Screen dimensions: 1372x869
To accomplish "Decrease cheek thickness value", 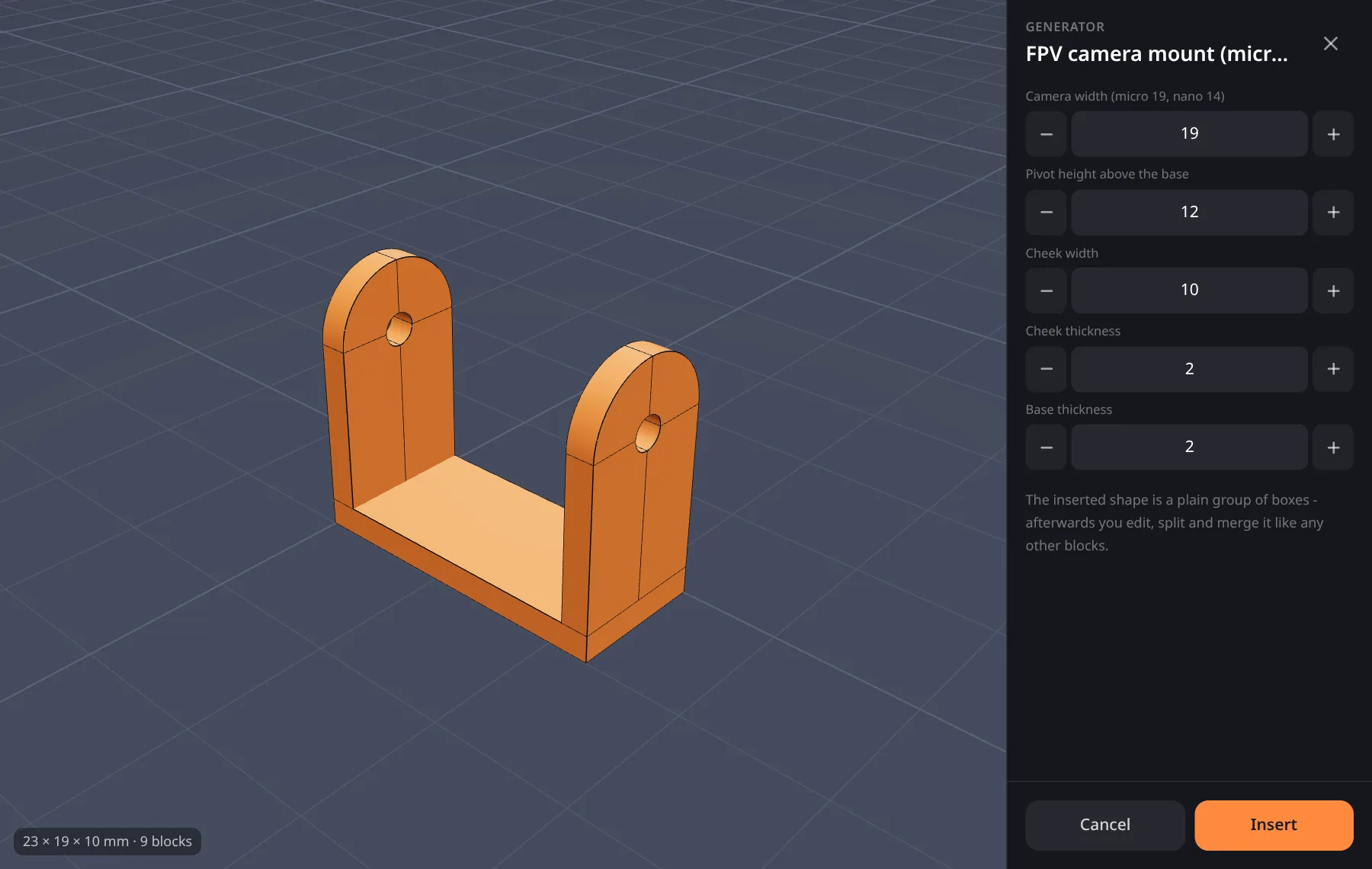I will click(x=1046, y=369).
